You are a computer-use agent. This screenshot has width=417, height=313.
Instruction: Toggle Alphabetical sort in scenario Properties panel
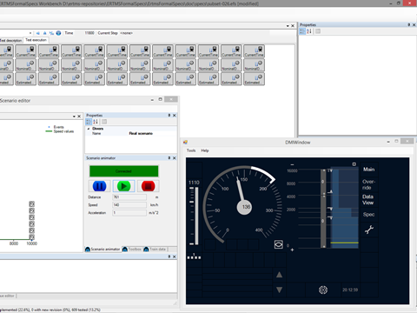96,122
